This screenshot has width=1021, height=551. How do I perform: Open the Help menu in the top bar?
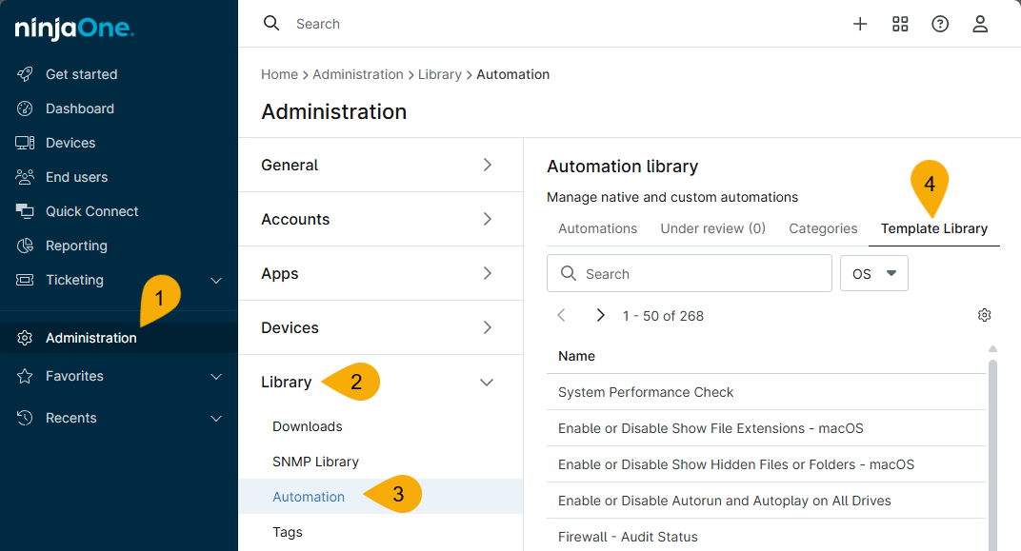click(x=940, y=24)
